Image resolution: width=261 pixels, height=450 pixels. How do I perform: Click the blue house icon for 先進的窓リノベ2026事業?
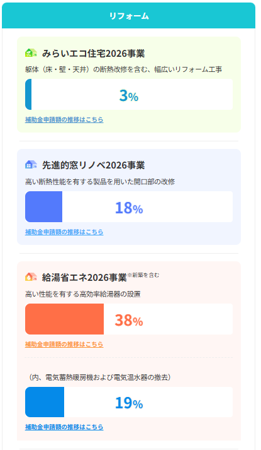pyautogui.click(x=31, y=165)
